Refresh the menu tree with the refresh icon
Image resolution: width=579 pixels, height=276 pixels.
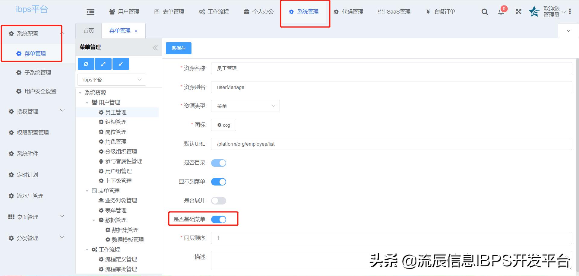pos(86,64)
